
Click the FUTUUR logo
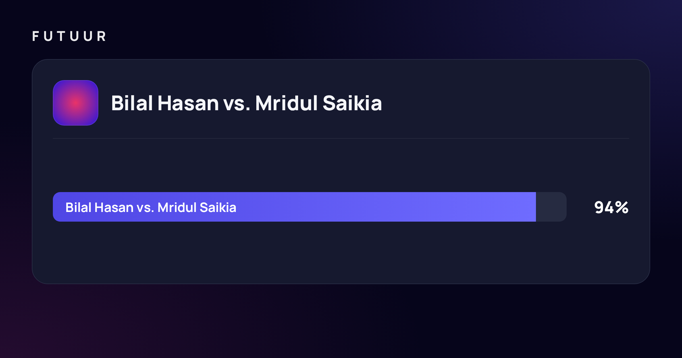click(x=69, y=36)
